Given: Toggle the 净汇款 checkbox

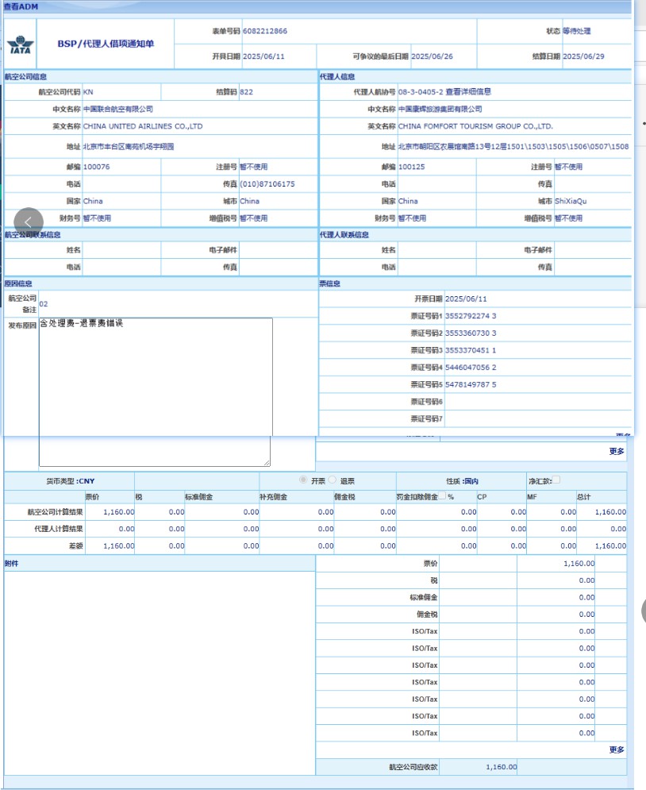Looking at the screenshot, I should [556, 480].
